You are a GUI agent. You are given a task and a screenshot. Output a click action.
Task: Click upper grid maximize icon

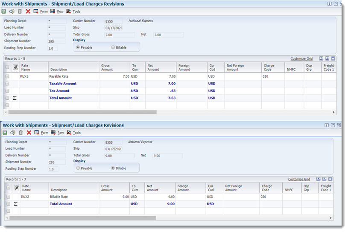[x=333, y=58]
